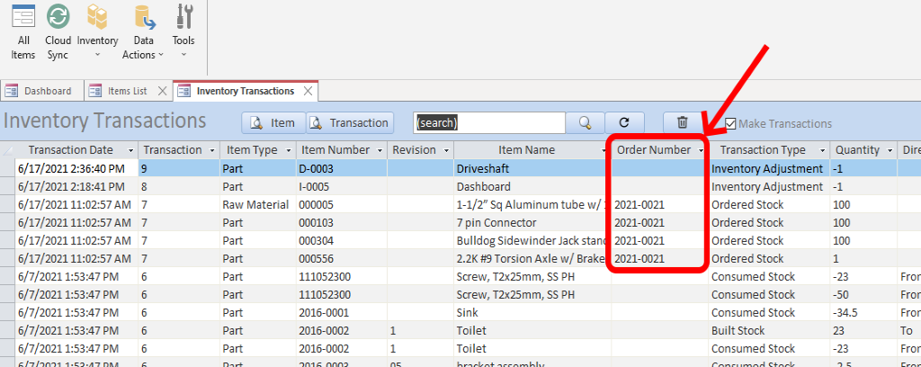
Task: Select the 6/17/2021 2:36:40 PM date cell
Action: [x=76, y=168]
